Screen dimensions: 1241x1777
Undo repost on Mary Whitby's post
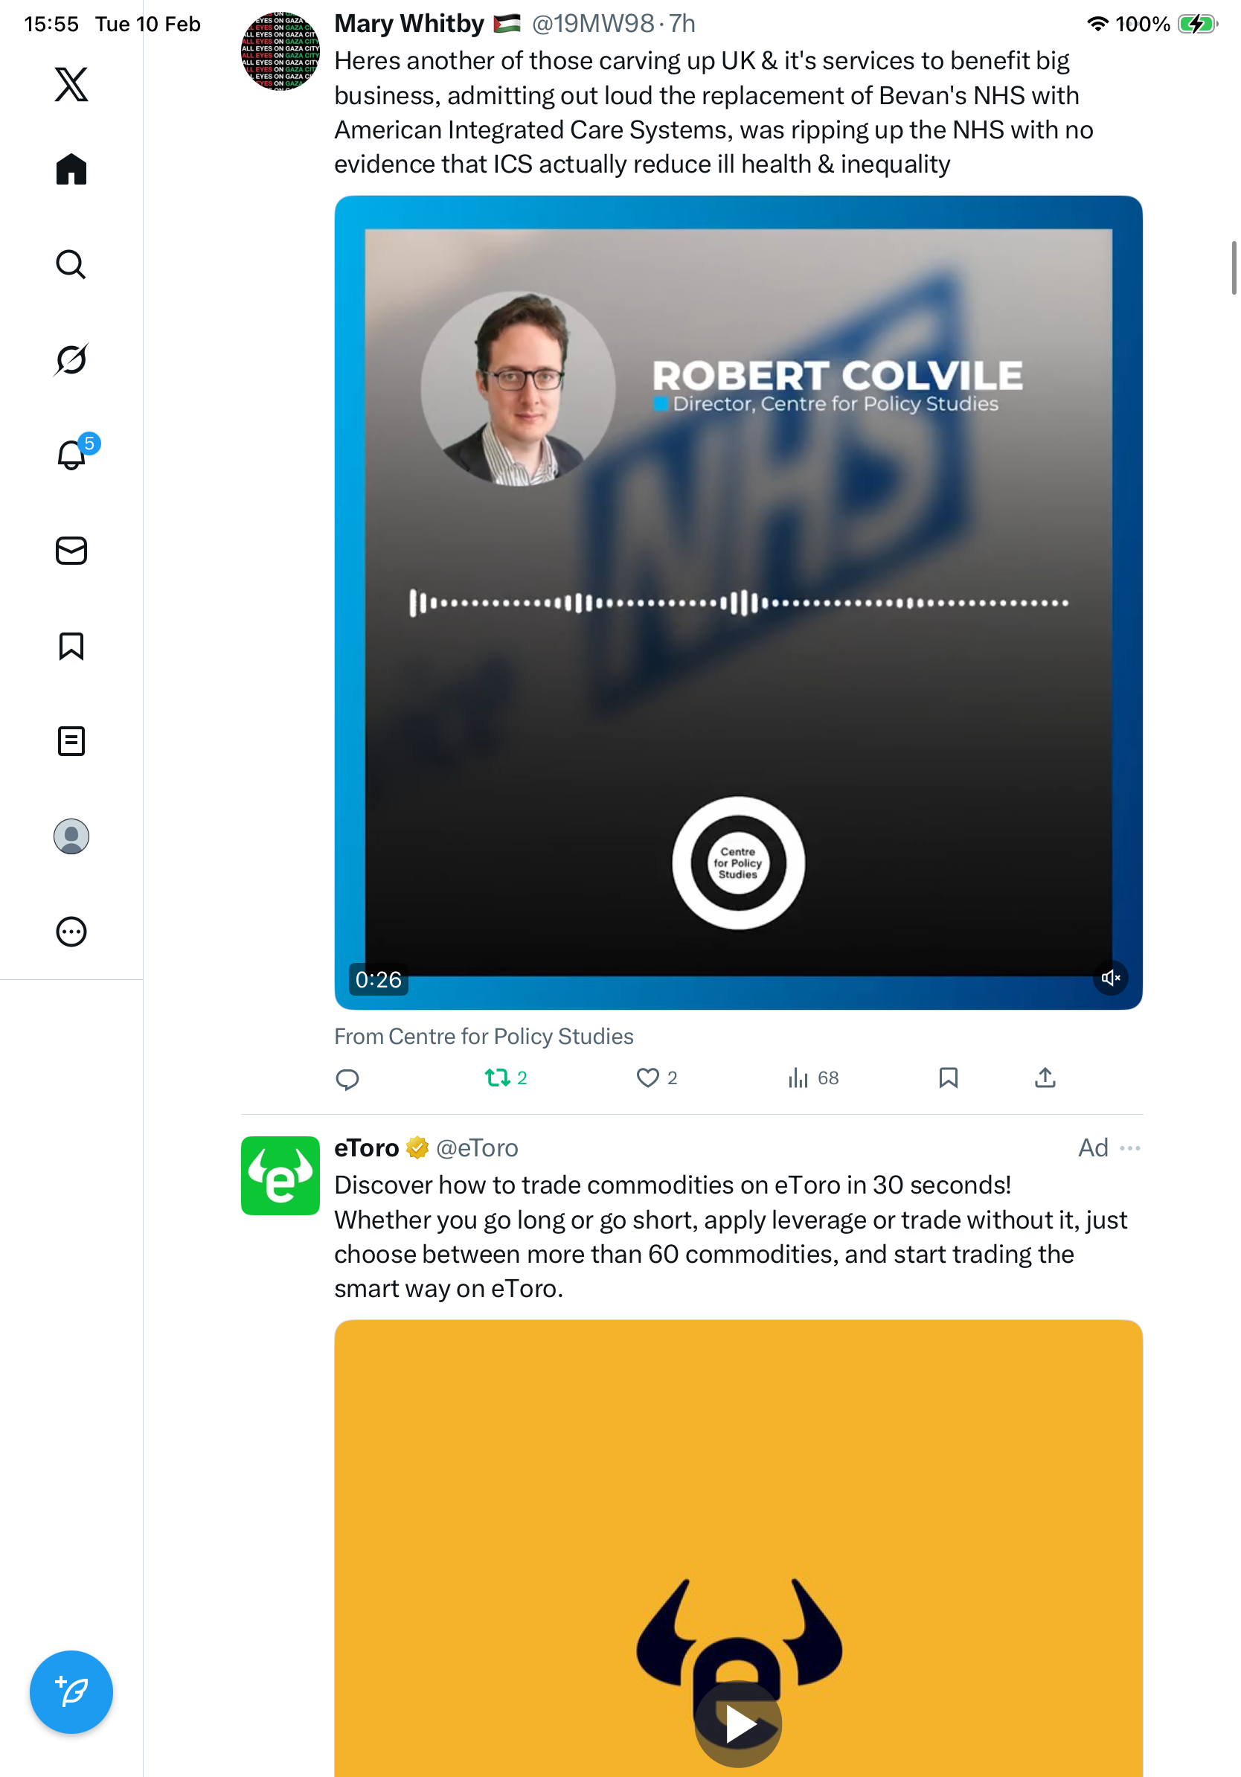click(x=505, y=1078)
